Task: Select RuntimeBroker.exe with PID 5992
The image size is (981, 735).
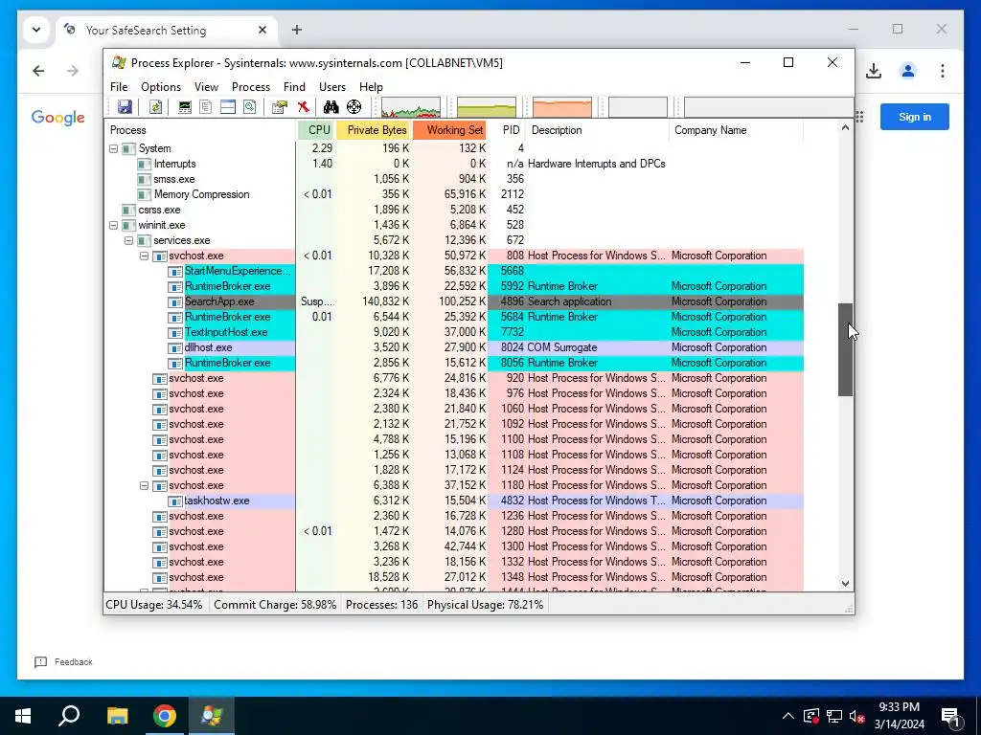Action: pyautogui.click(x=453, y=286)
